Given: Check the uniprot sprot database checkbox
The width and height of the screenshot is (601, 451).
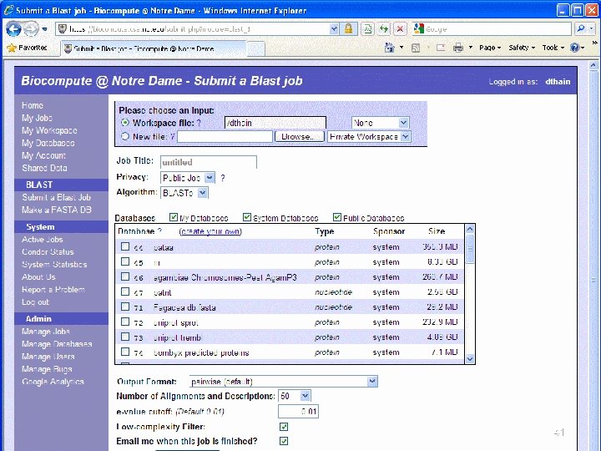Looking at the screenshot, I should (125, 322).
